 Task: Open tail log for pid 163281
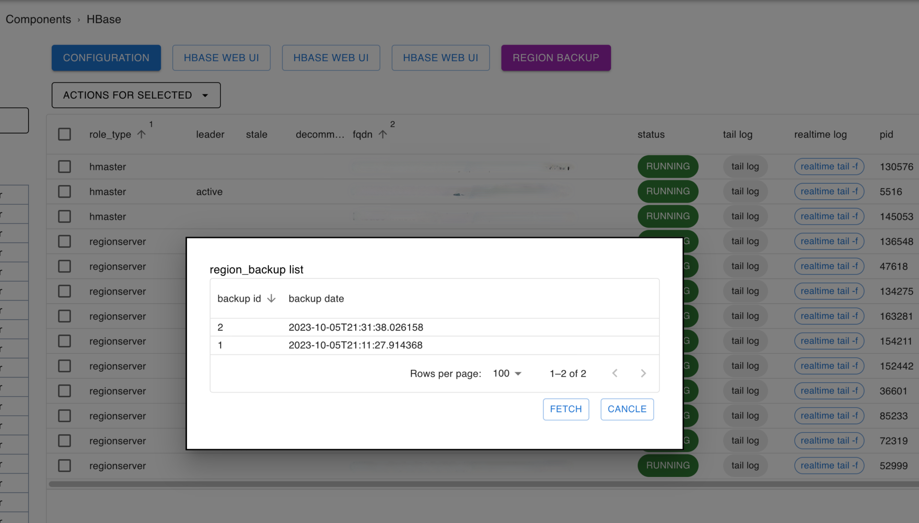pos(745,316)
